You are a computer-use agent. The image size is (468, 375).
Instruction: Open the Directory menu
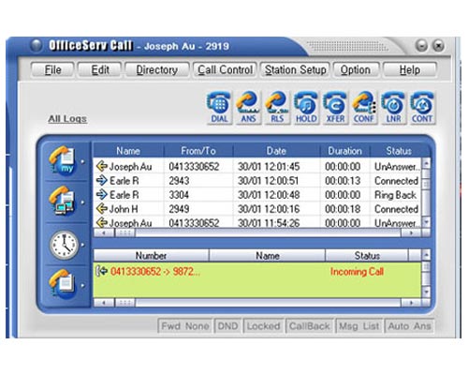157,69
